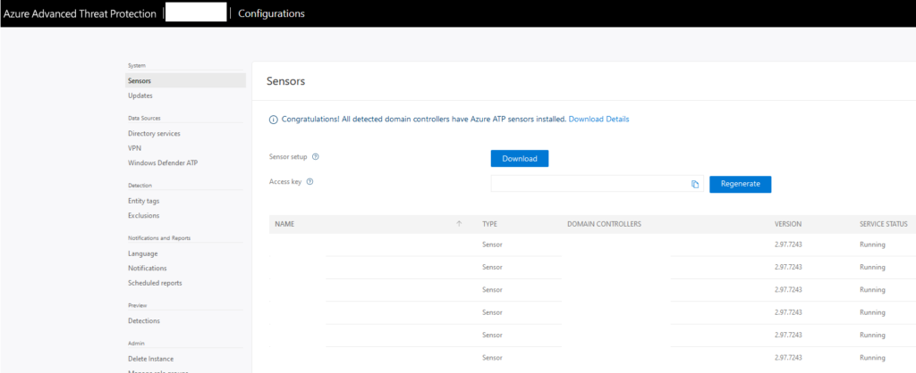
Task: Click the Regenerate access key button
Action: tap(740, 184)
